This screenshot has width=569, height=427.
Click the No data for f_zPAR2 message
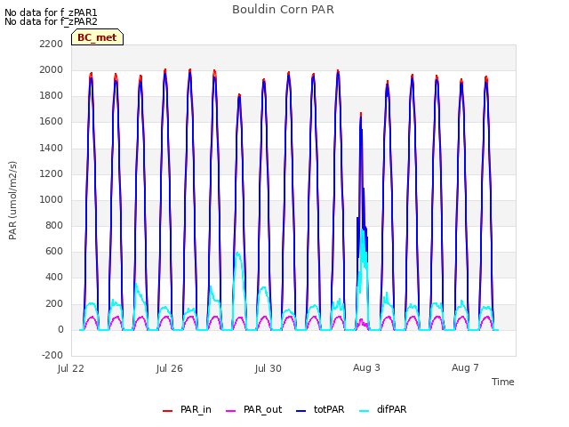[x=51, y=21]
